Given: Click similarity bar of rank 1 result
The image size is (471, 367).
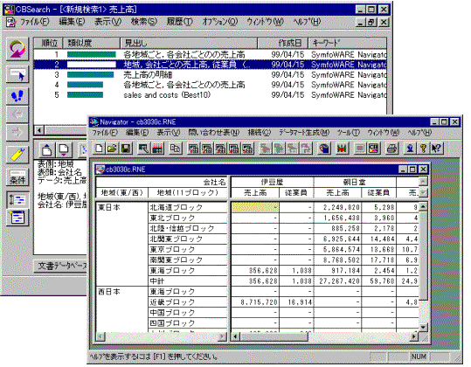Looking at the screenshot, I should click(91, 54).
